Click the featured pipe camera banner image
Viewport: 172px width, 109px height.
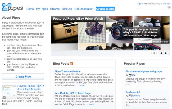pyautogui.click(x=110, y=33)
